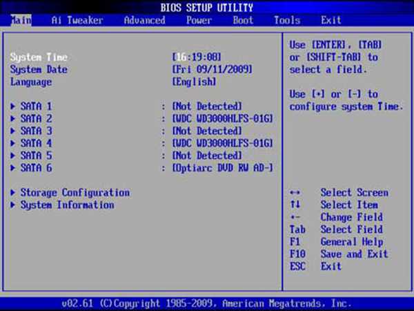Click the Optiarc DVD RW AD- value
This screenshot has height=311, width=414.
click(x=223, y=168)
